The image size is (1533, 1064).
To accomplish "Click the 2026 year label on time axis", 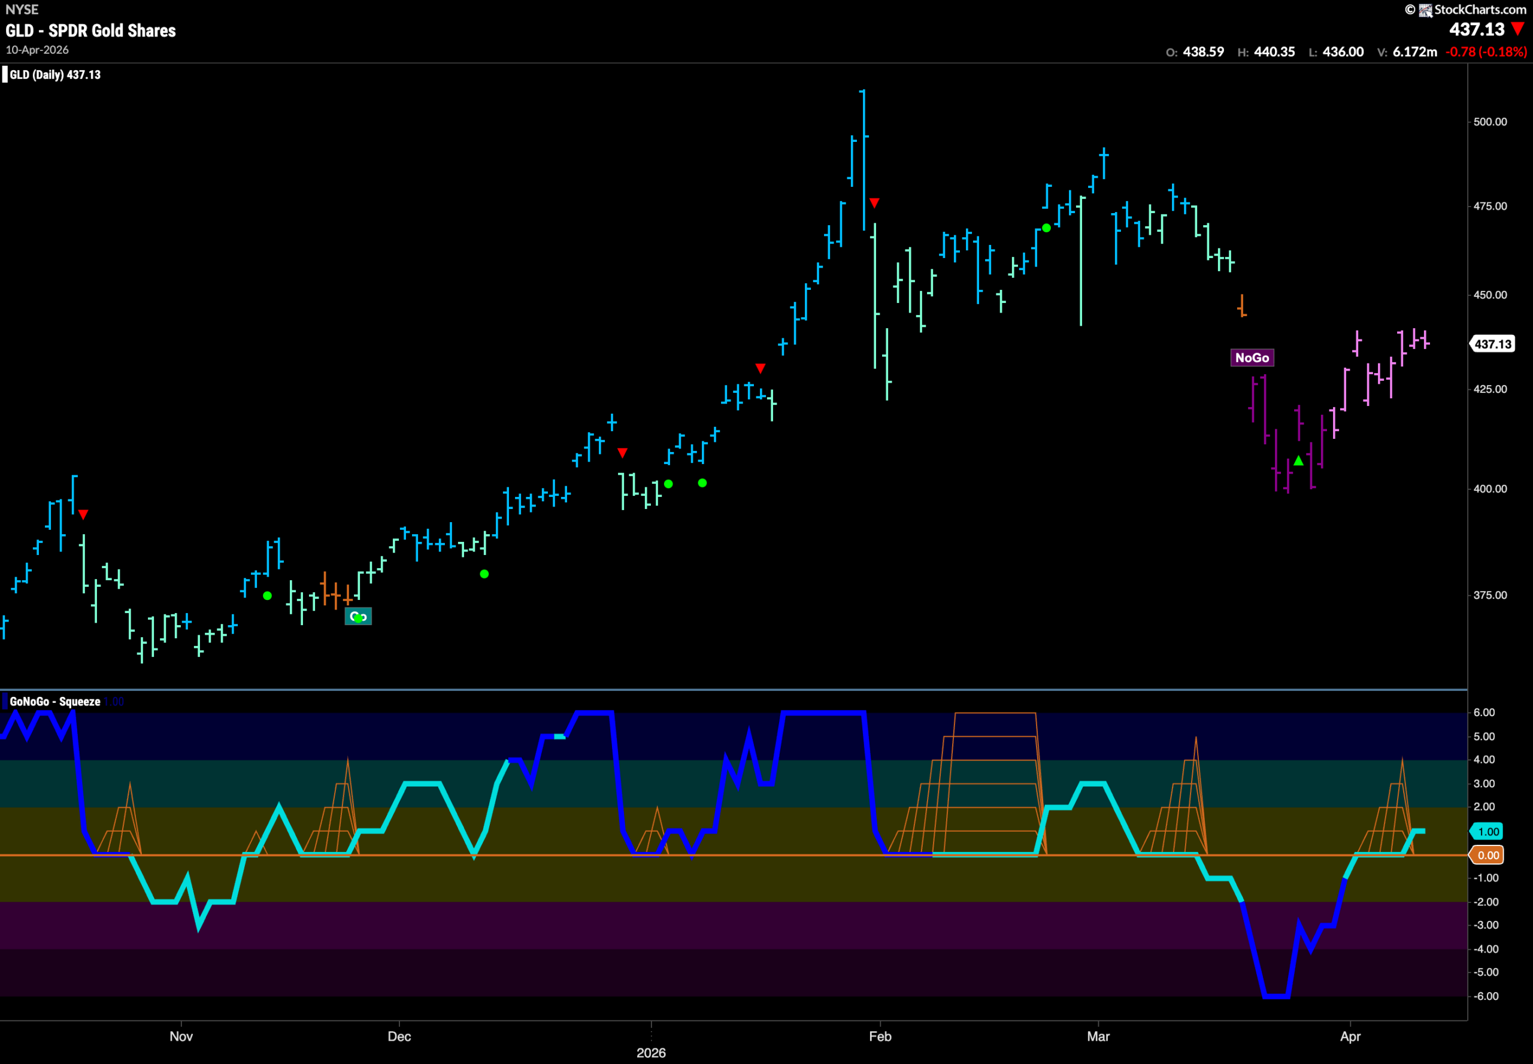I will [x=651, y=1053].
